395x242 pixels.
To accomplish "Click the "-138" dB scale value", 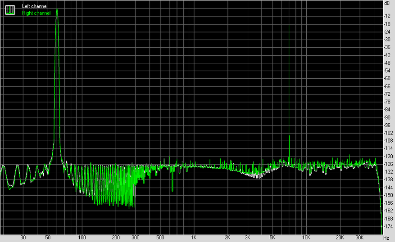I will pyautogui.click(x=388, y=179).
